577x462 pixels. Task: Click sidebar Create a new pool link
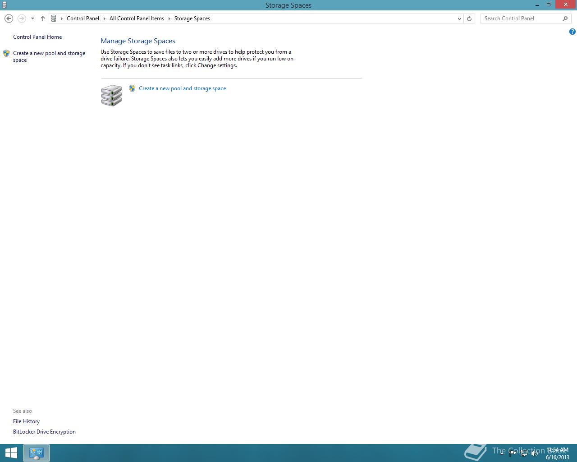tap(49, 56)
